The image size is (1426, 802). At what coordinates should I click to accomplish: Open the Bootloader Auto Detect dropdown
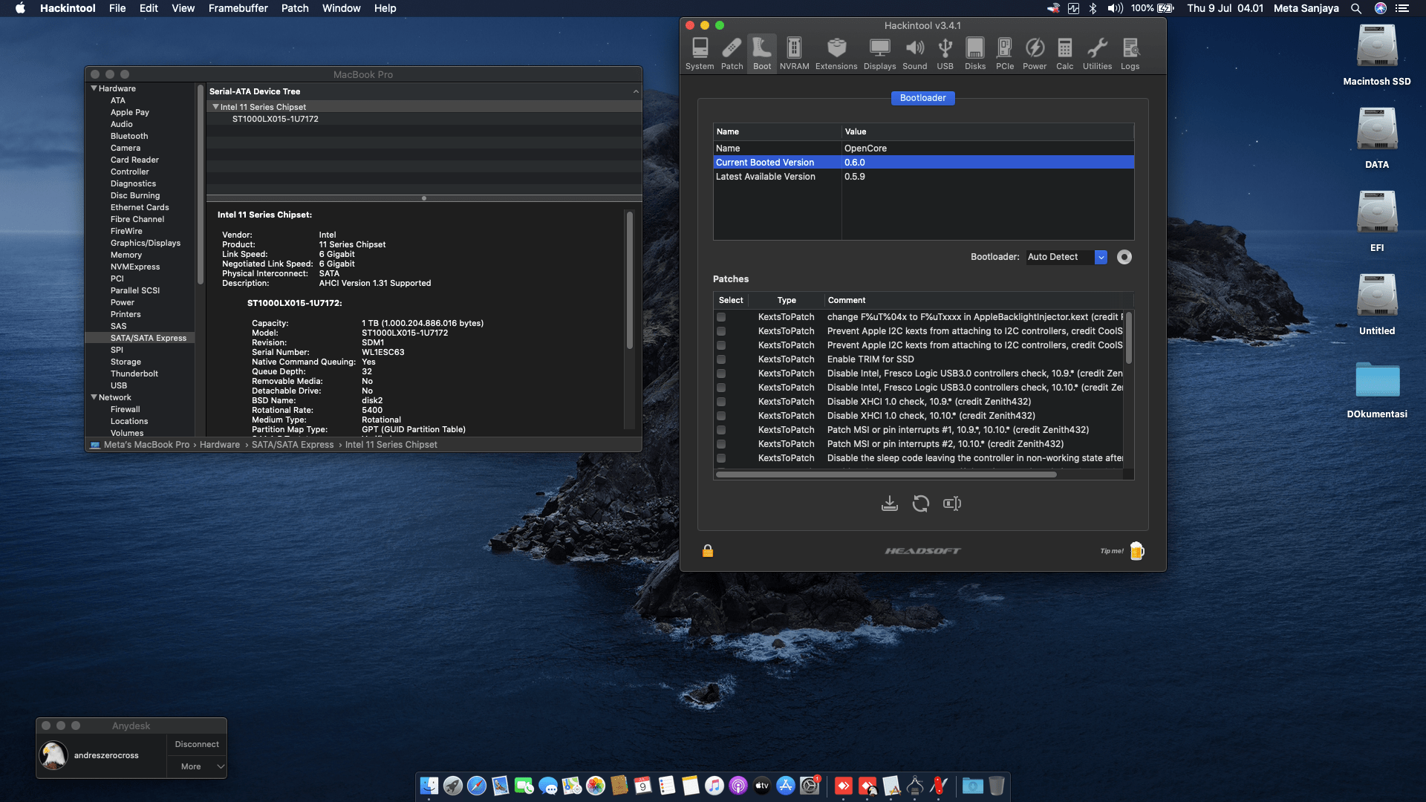coord(1067,257)
